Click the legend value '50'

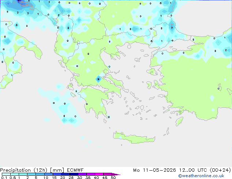pos(113,178)
